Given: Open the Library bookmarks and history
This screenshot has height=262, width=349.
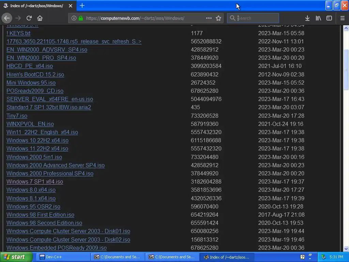Looking at the screenshot, I should [x=318, y=18].
